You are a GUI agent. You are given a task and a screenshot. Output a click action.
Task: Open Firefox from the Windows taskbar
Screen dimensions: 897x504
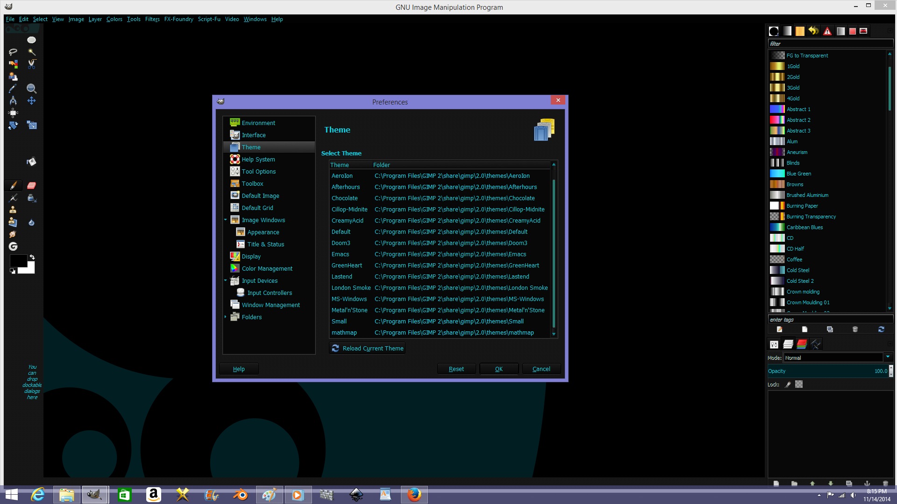(x=414, y=495)
